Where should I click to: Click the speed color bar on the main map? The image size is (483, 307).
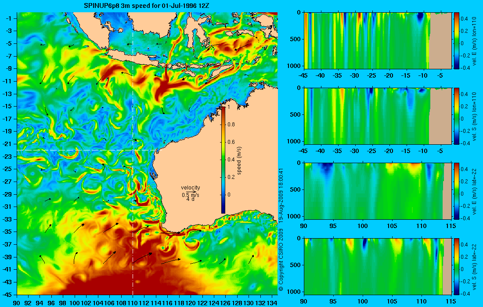223,160
